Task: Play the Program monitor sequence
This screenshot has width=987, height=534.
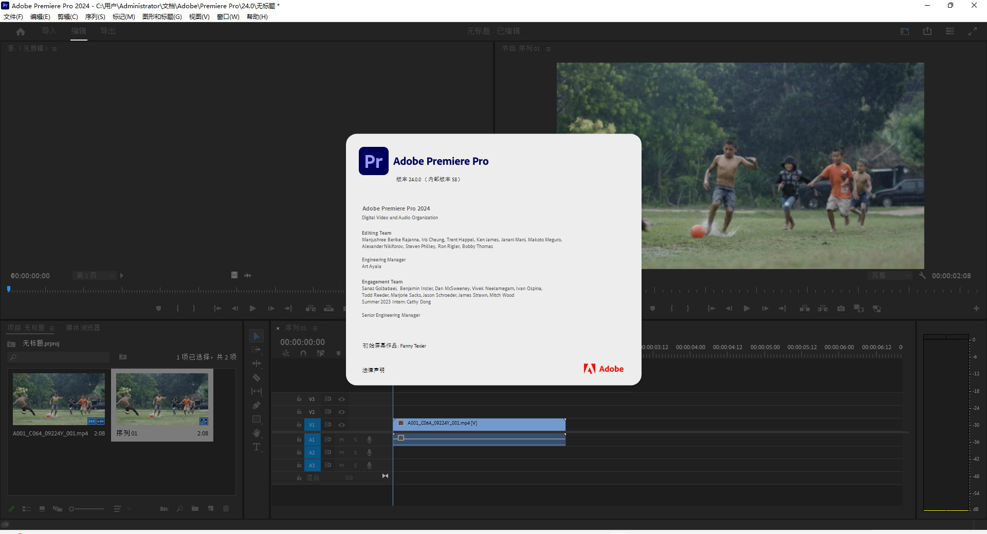Action: pos(746,309)
